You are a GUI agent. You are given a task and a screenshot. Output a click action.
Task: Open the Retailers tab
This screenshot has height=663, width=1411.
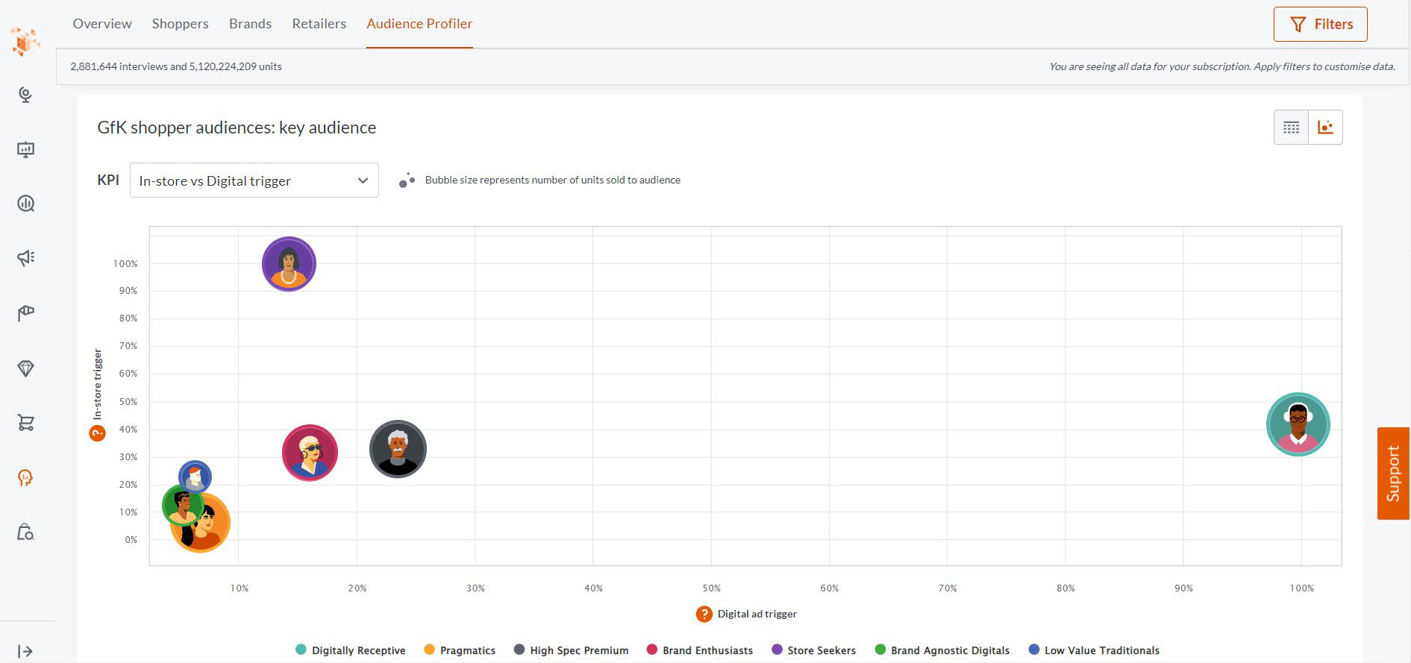(319, 24)
